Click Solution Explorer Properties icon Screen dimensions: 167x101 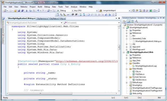[x=124, y=21]
